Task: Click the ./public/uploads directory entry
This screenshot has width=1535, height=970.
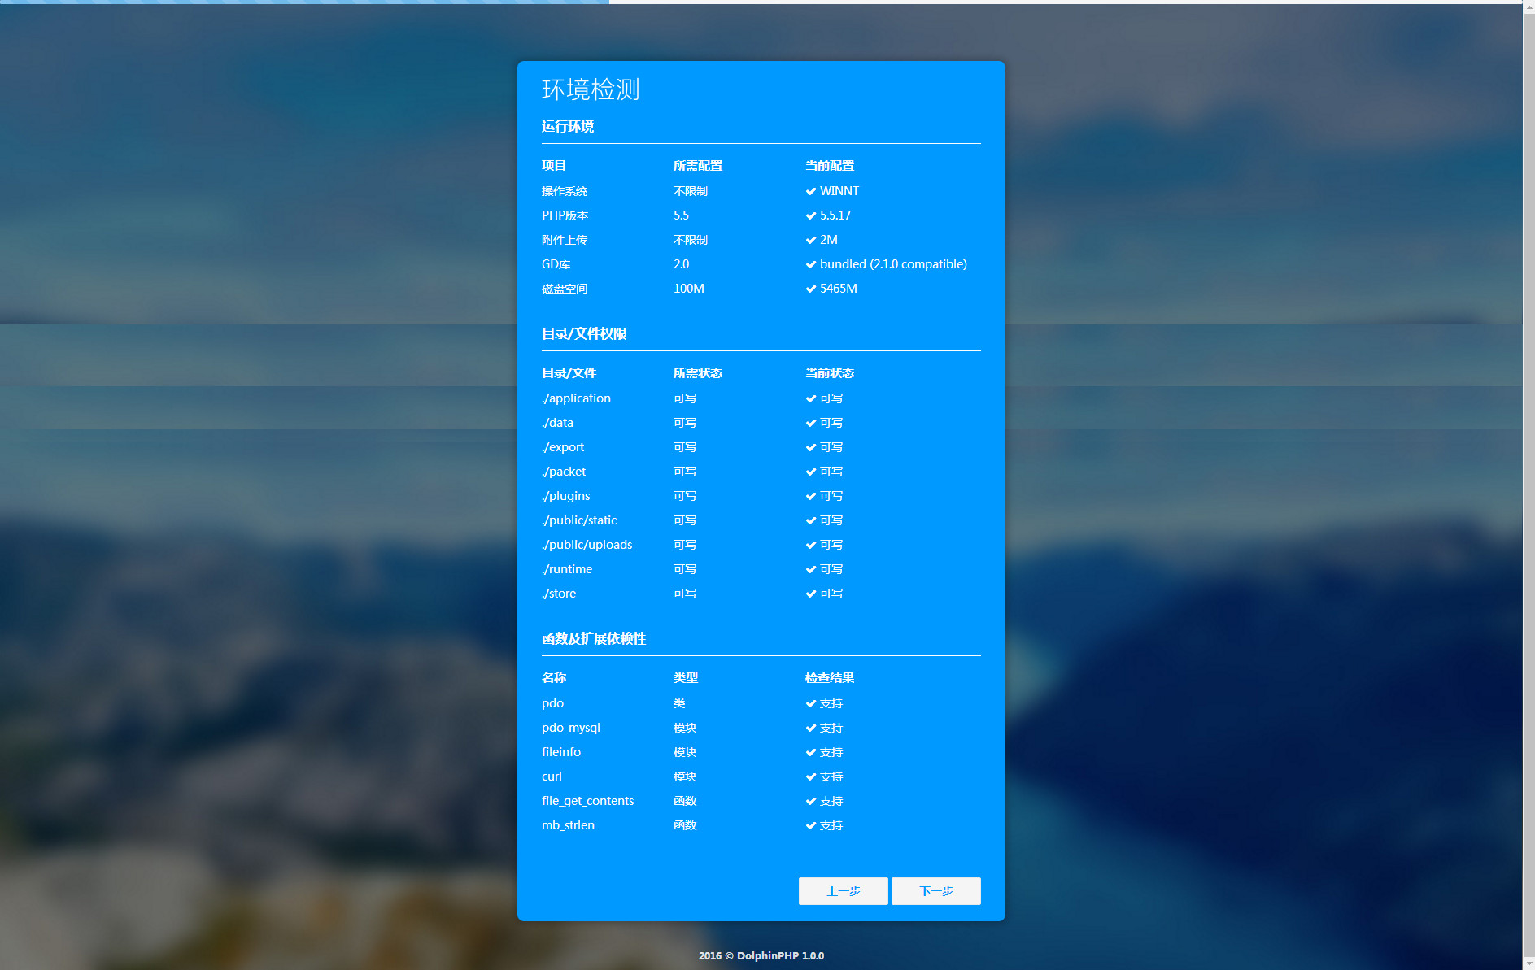Action: pos(587,545)
